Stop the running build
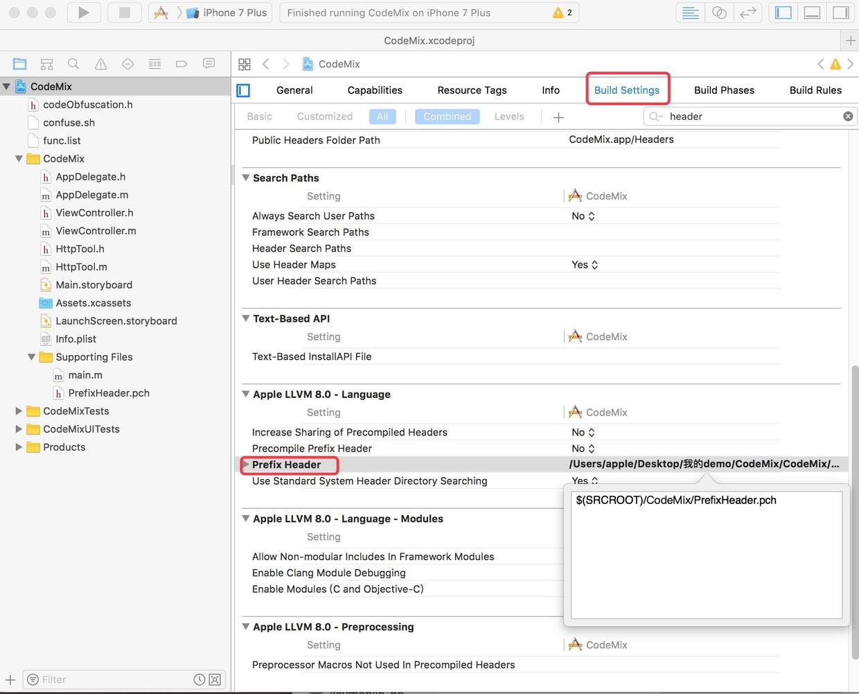859x694 pixels. tap(125, 12)
